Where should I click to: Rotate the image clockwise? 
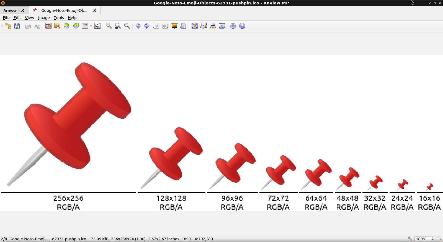point(76,26)
